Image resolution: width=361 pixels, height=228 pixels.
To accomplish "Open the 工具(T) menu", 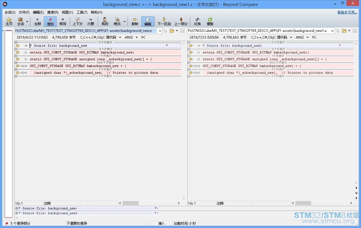I will coord(82,12).
